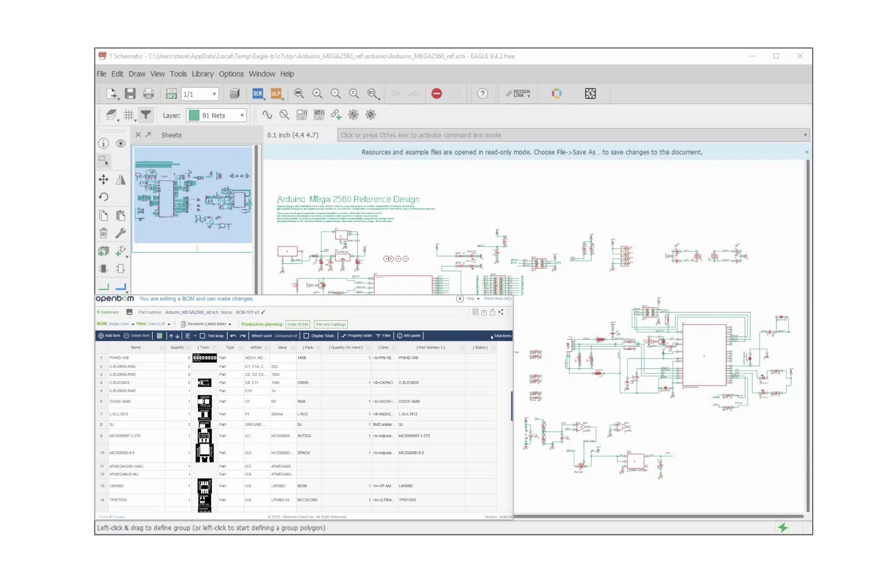Close the Sheets panel with the X
Viewport: 890px width, 581px height.
138,135
